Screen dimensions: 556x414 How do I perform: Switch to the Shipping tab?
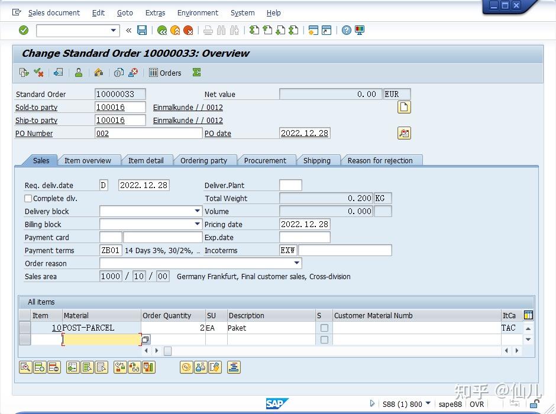[x=318, y=160]
